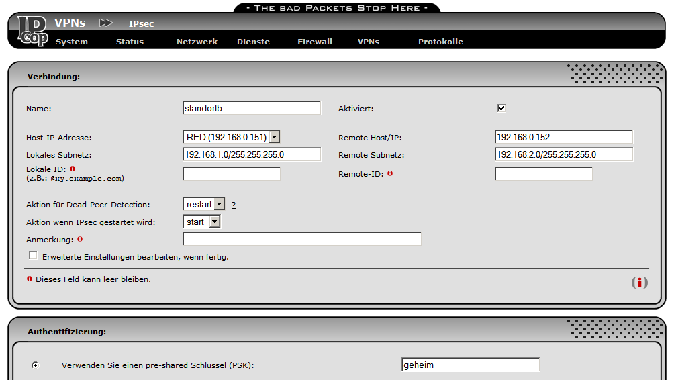Uncheck the Aktiviert checkbox
This screenshot has width=674, height=380.
pyautogui.click(x=501, y=108)
